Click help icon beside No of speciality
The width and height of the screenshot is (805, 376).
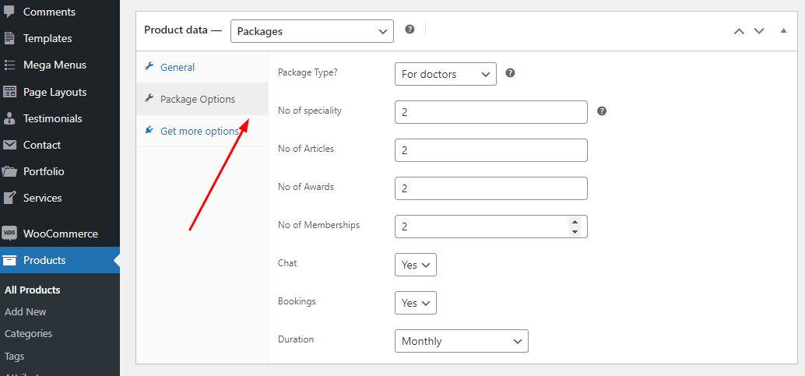coord(602,111)
